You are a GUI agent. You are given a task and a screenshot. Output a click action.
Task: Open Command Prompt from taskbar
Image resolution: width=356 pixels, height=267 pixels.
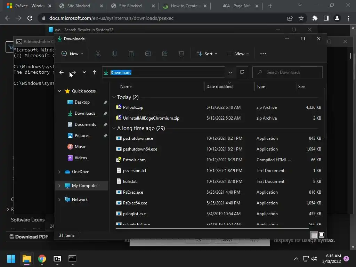pyautogui.click(x=72, y=259)
